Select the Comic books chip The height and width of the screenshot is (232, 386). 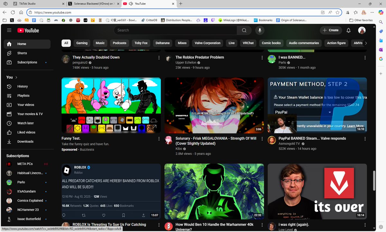(271, 43)
